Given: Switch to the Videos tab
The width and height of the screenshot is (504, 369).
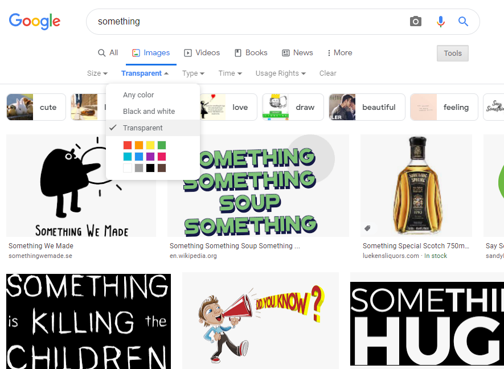Looking at the screenshot, I should [x=202, y=52].
